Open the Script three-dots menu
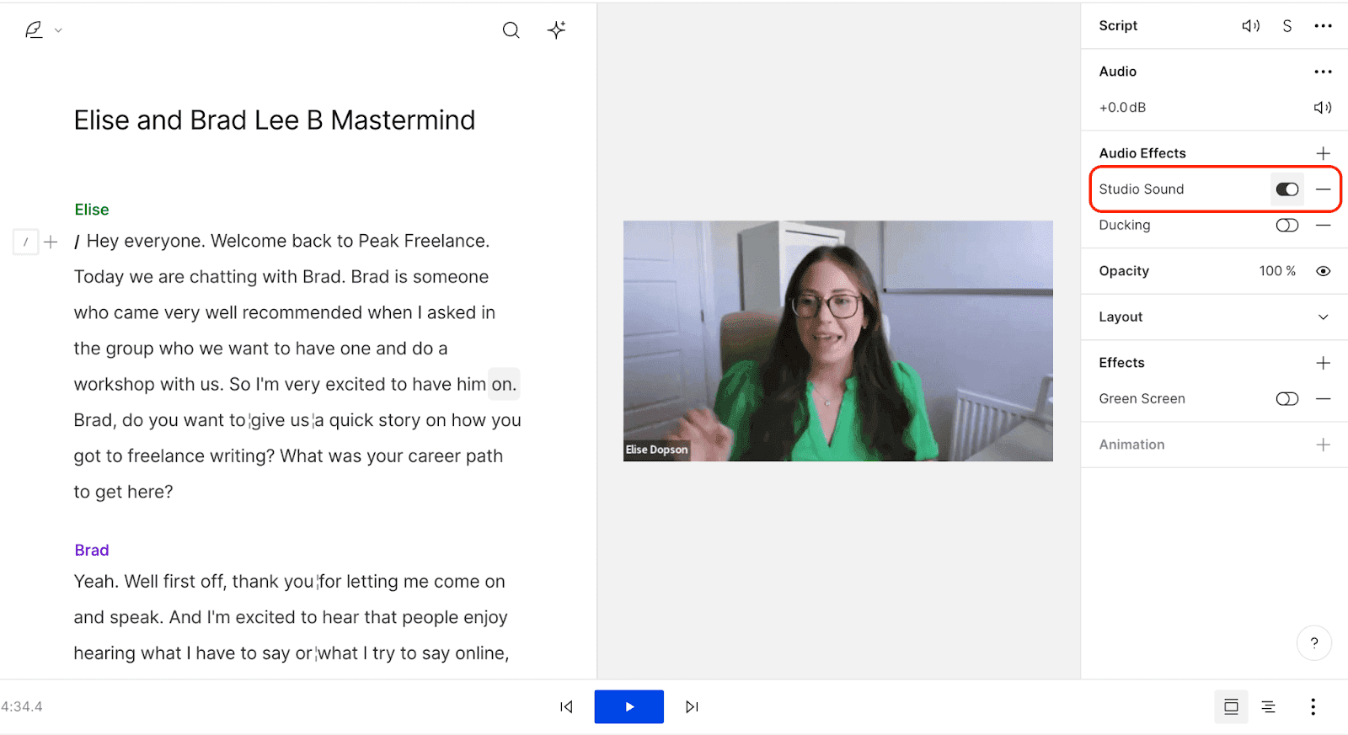This screenshot has height=735, width=1348. [x=1323, y=26]
